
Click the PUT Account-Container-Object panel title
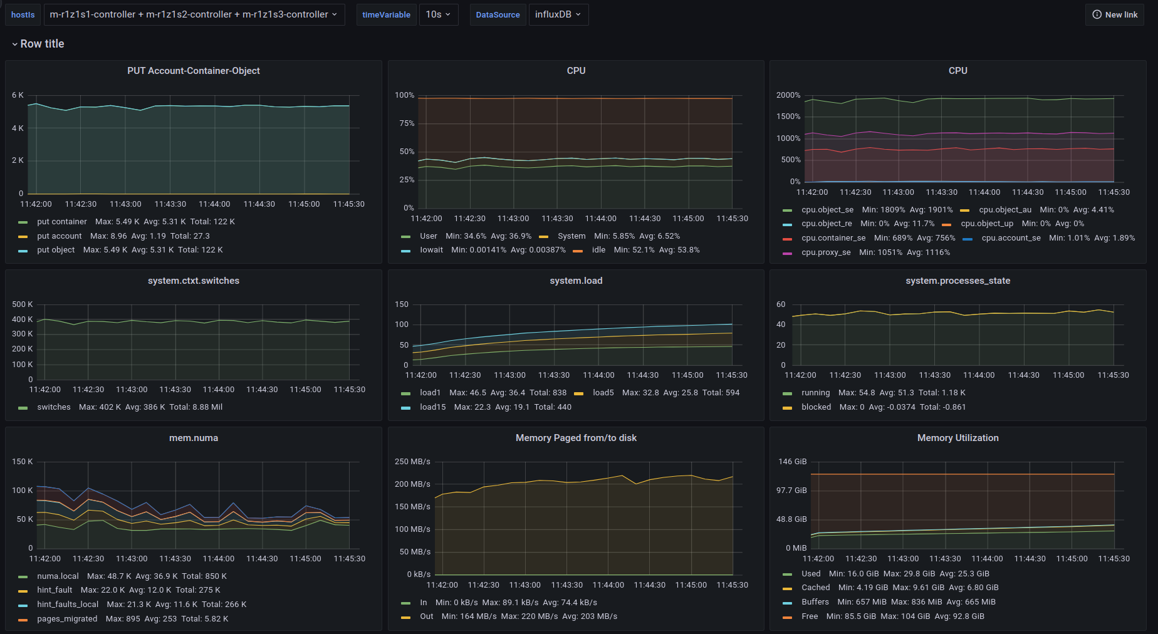[x=193, y=71]
